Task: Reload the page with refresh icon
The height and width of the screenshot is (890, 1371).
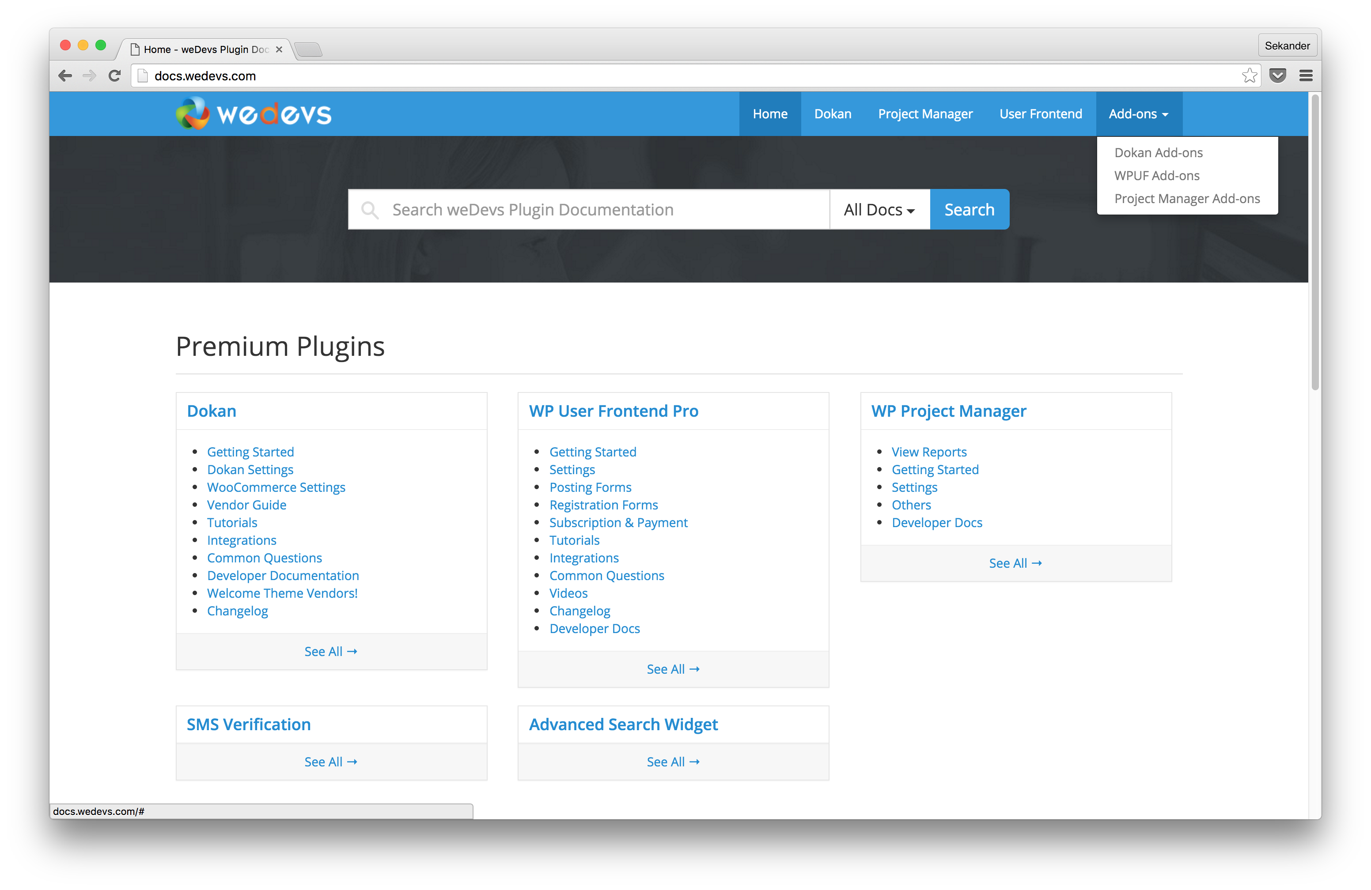Action: (115, 76)
